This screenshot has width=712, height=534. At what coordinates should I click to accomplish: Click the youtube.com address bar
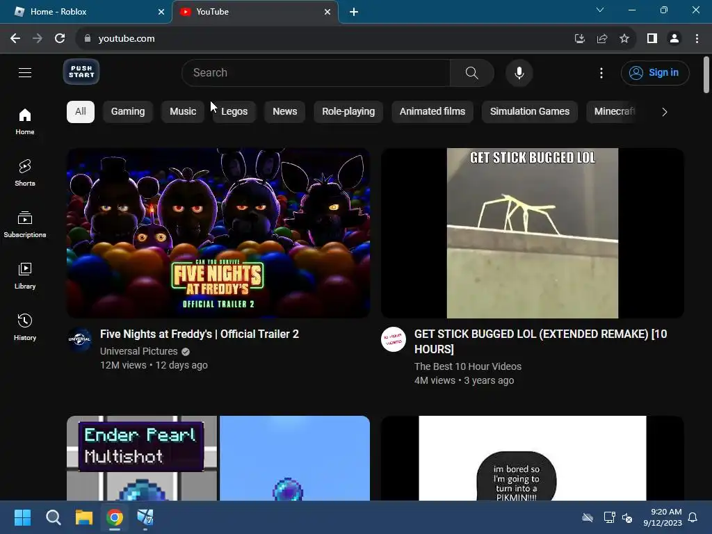click(x=323, y=39)
